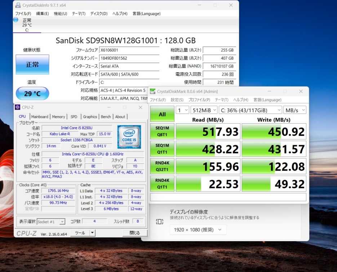Run all benchmarks with the All button
Image resolution: width=337 pixels, height=272 pixels.
click(x=162, y=114)
